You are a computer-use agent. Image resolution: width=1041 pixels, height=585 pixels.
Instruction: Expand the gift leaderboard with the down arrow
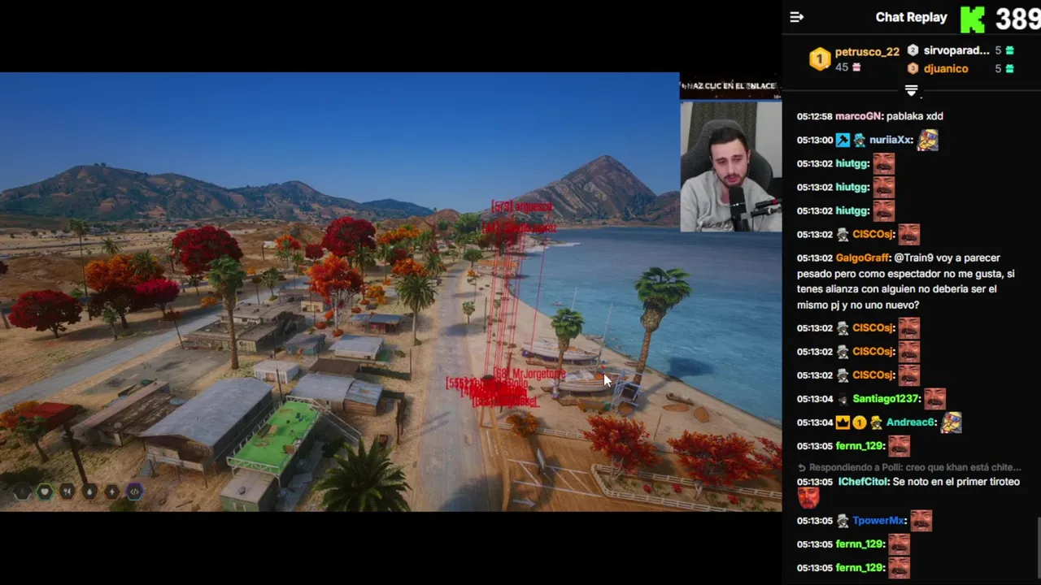pyautogui.click(x=911, y=91)
